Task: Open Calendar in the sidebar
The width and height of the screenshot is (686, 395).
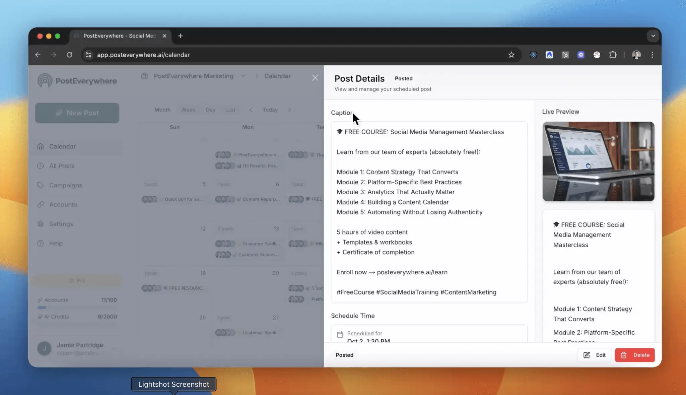Action: (x=77, y=146)
